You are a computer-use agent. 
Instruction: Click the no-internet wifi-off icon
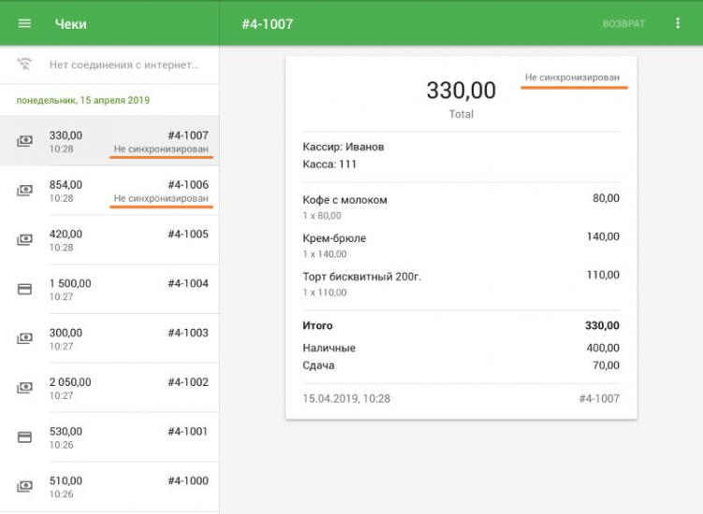(24, 64)
